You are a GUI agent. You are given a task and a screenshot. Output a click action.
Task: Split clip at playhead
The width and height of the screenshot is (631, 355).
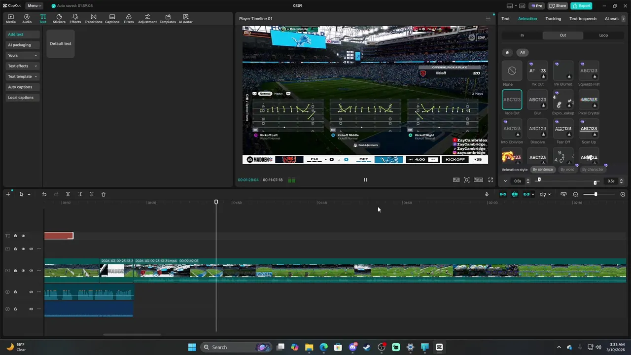coord(68,194)
